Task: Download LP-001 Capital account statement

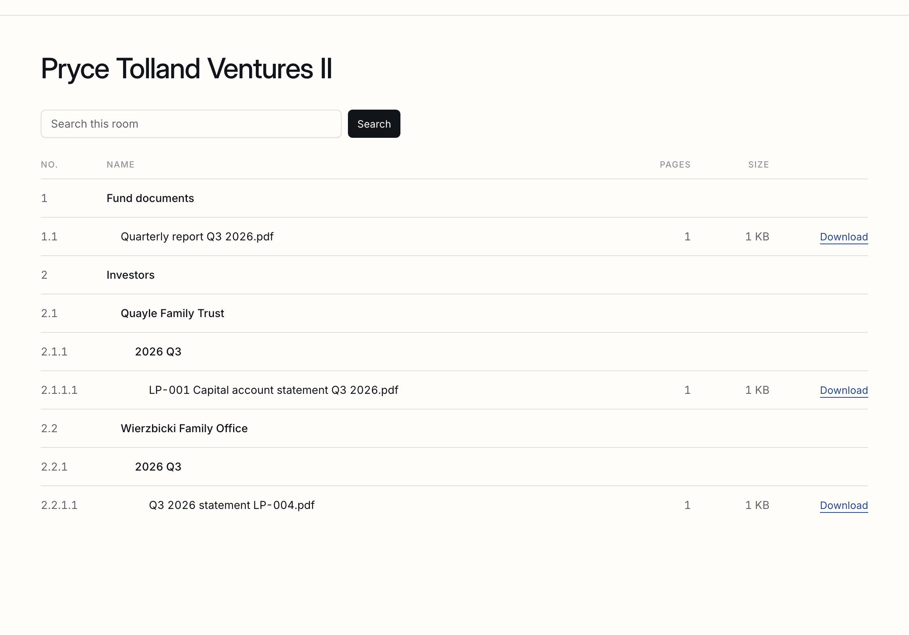Action: pyautogui.click(x=844, y=390)
